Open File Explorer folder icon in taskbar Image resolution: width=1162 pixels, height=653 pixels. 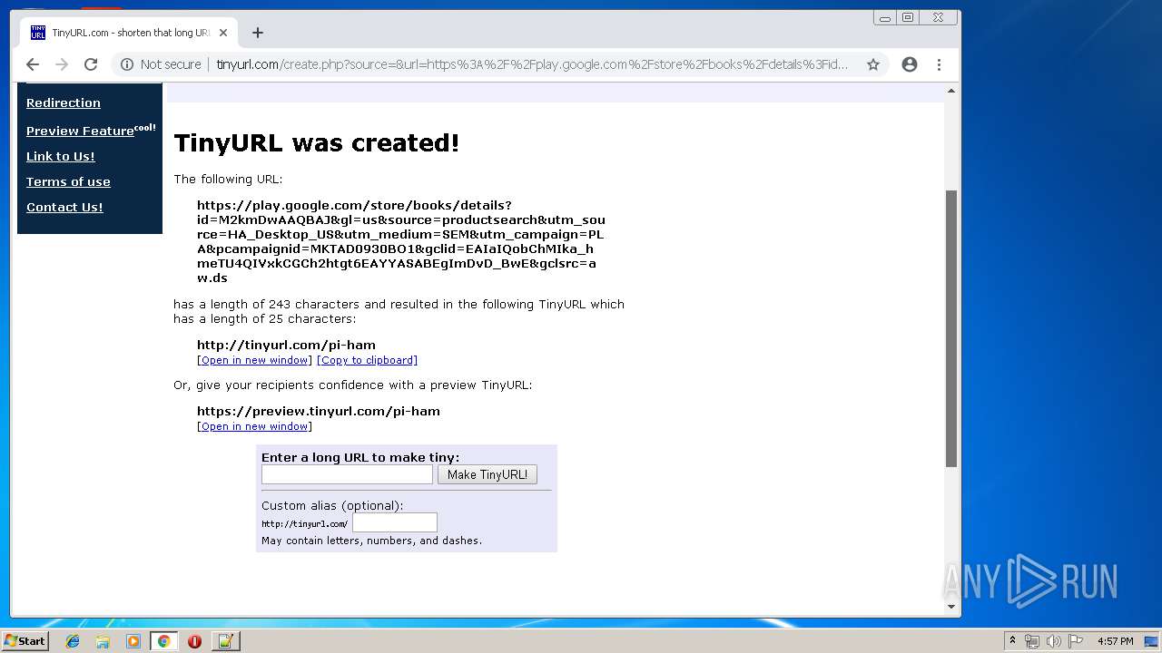(x=103, y=641)
